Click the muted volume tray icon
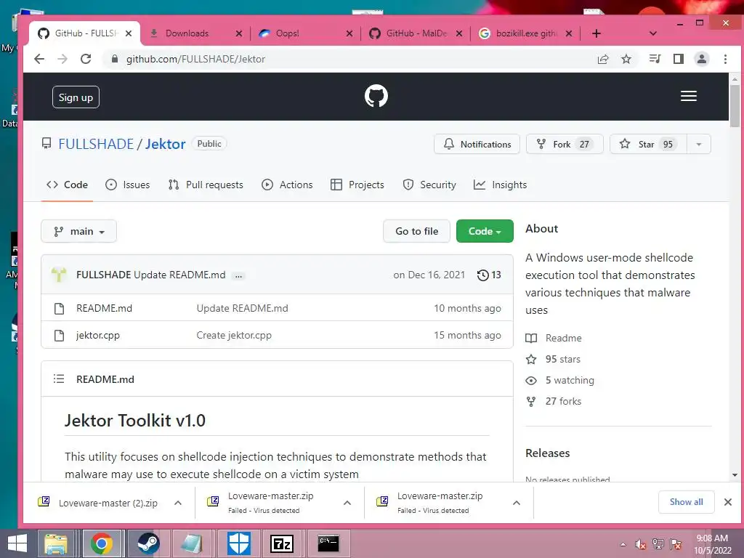The width and height of the screenshot is (744, 558). (x=640, y=544)
